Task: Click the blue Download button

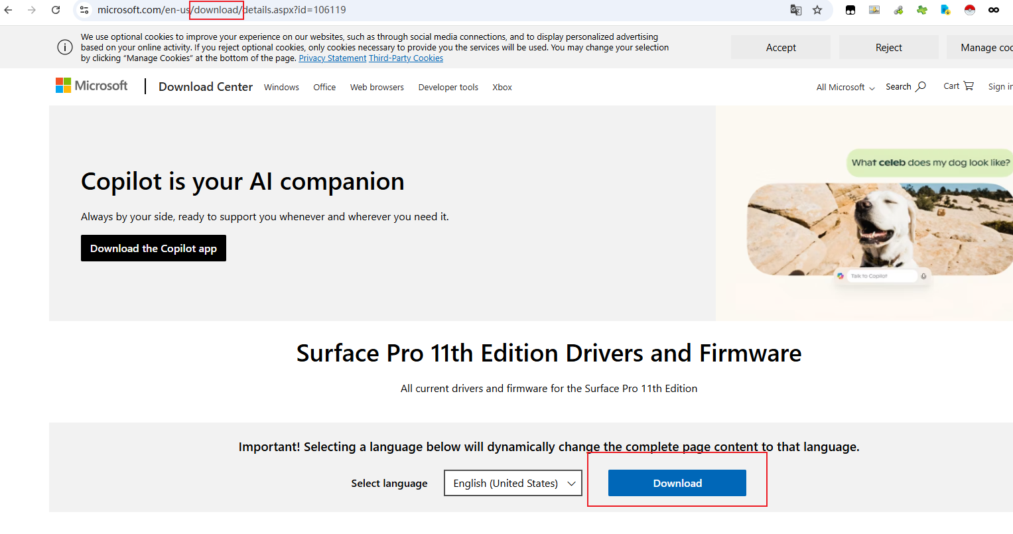Action: point(677,483)
